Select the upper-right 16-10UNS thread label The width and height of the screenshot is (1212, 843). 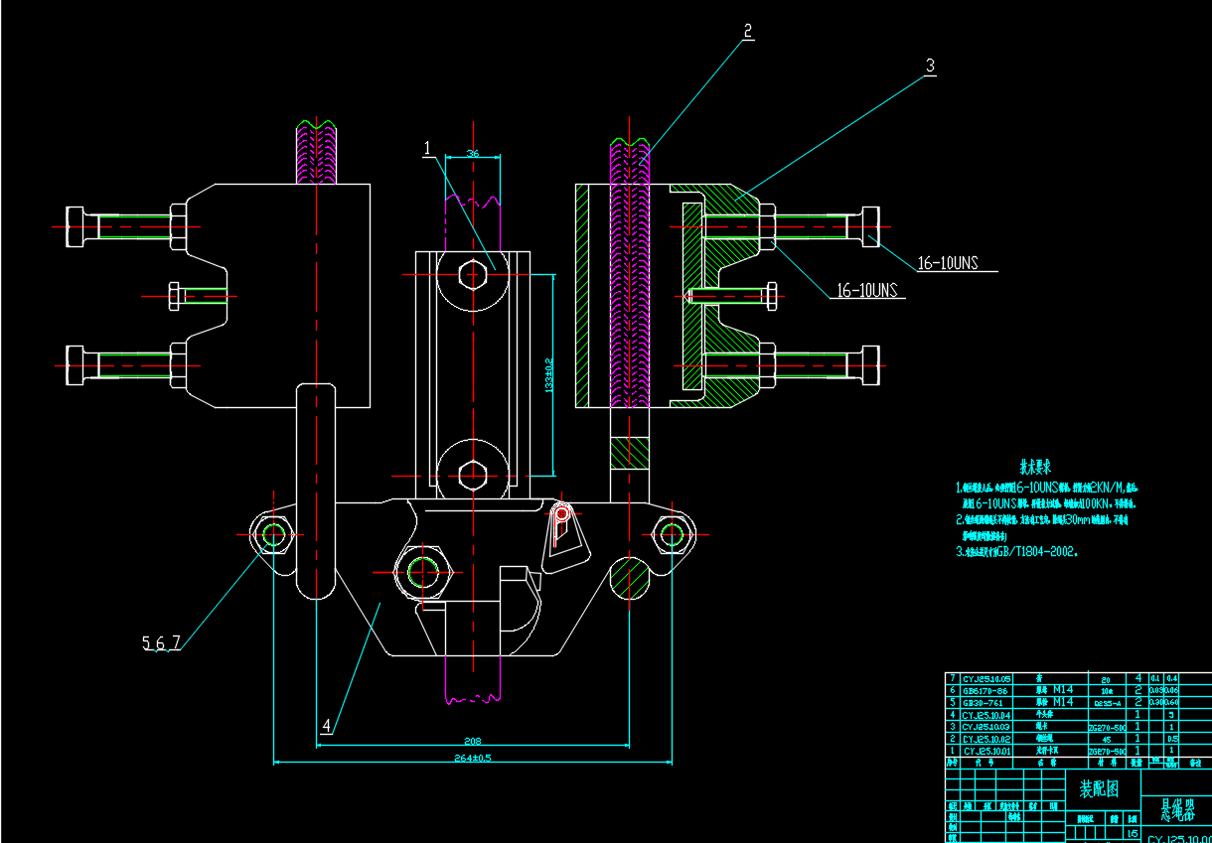point(947,263)
